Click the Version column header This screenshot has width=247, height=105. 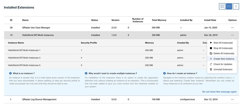[115, 20]
